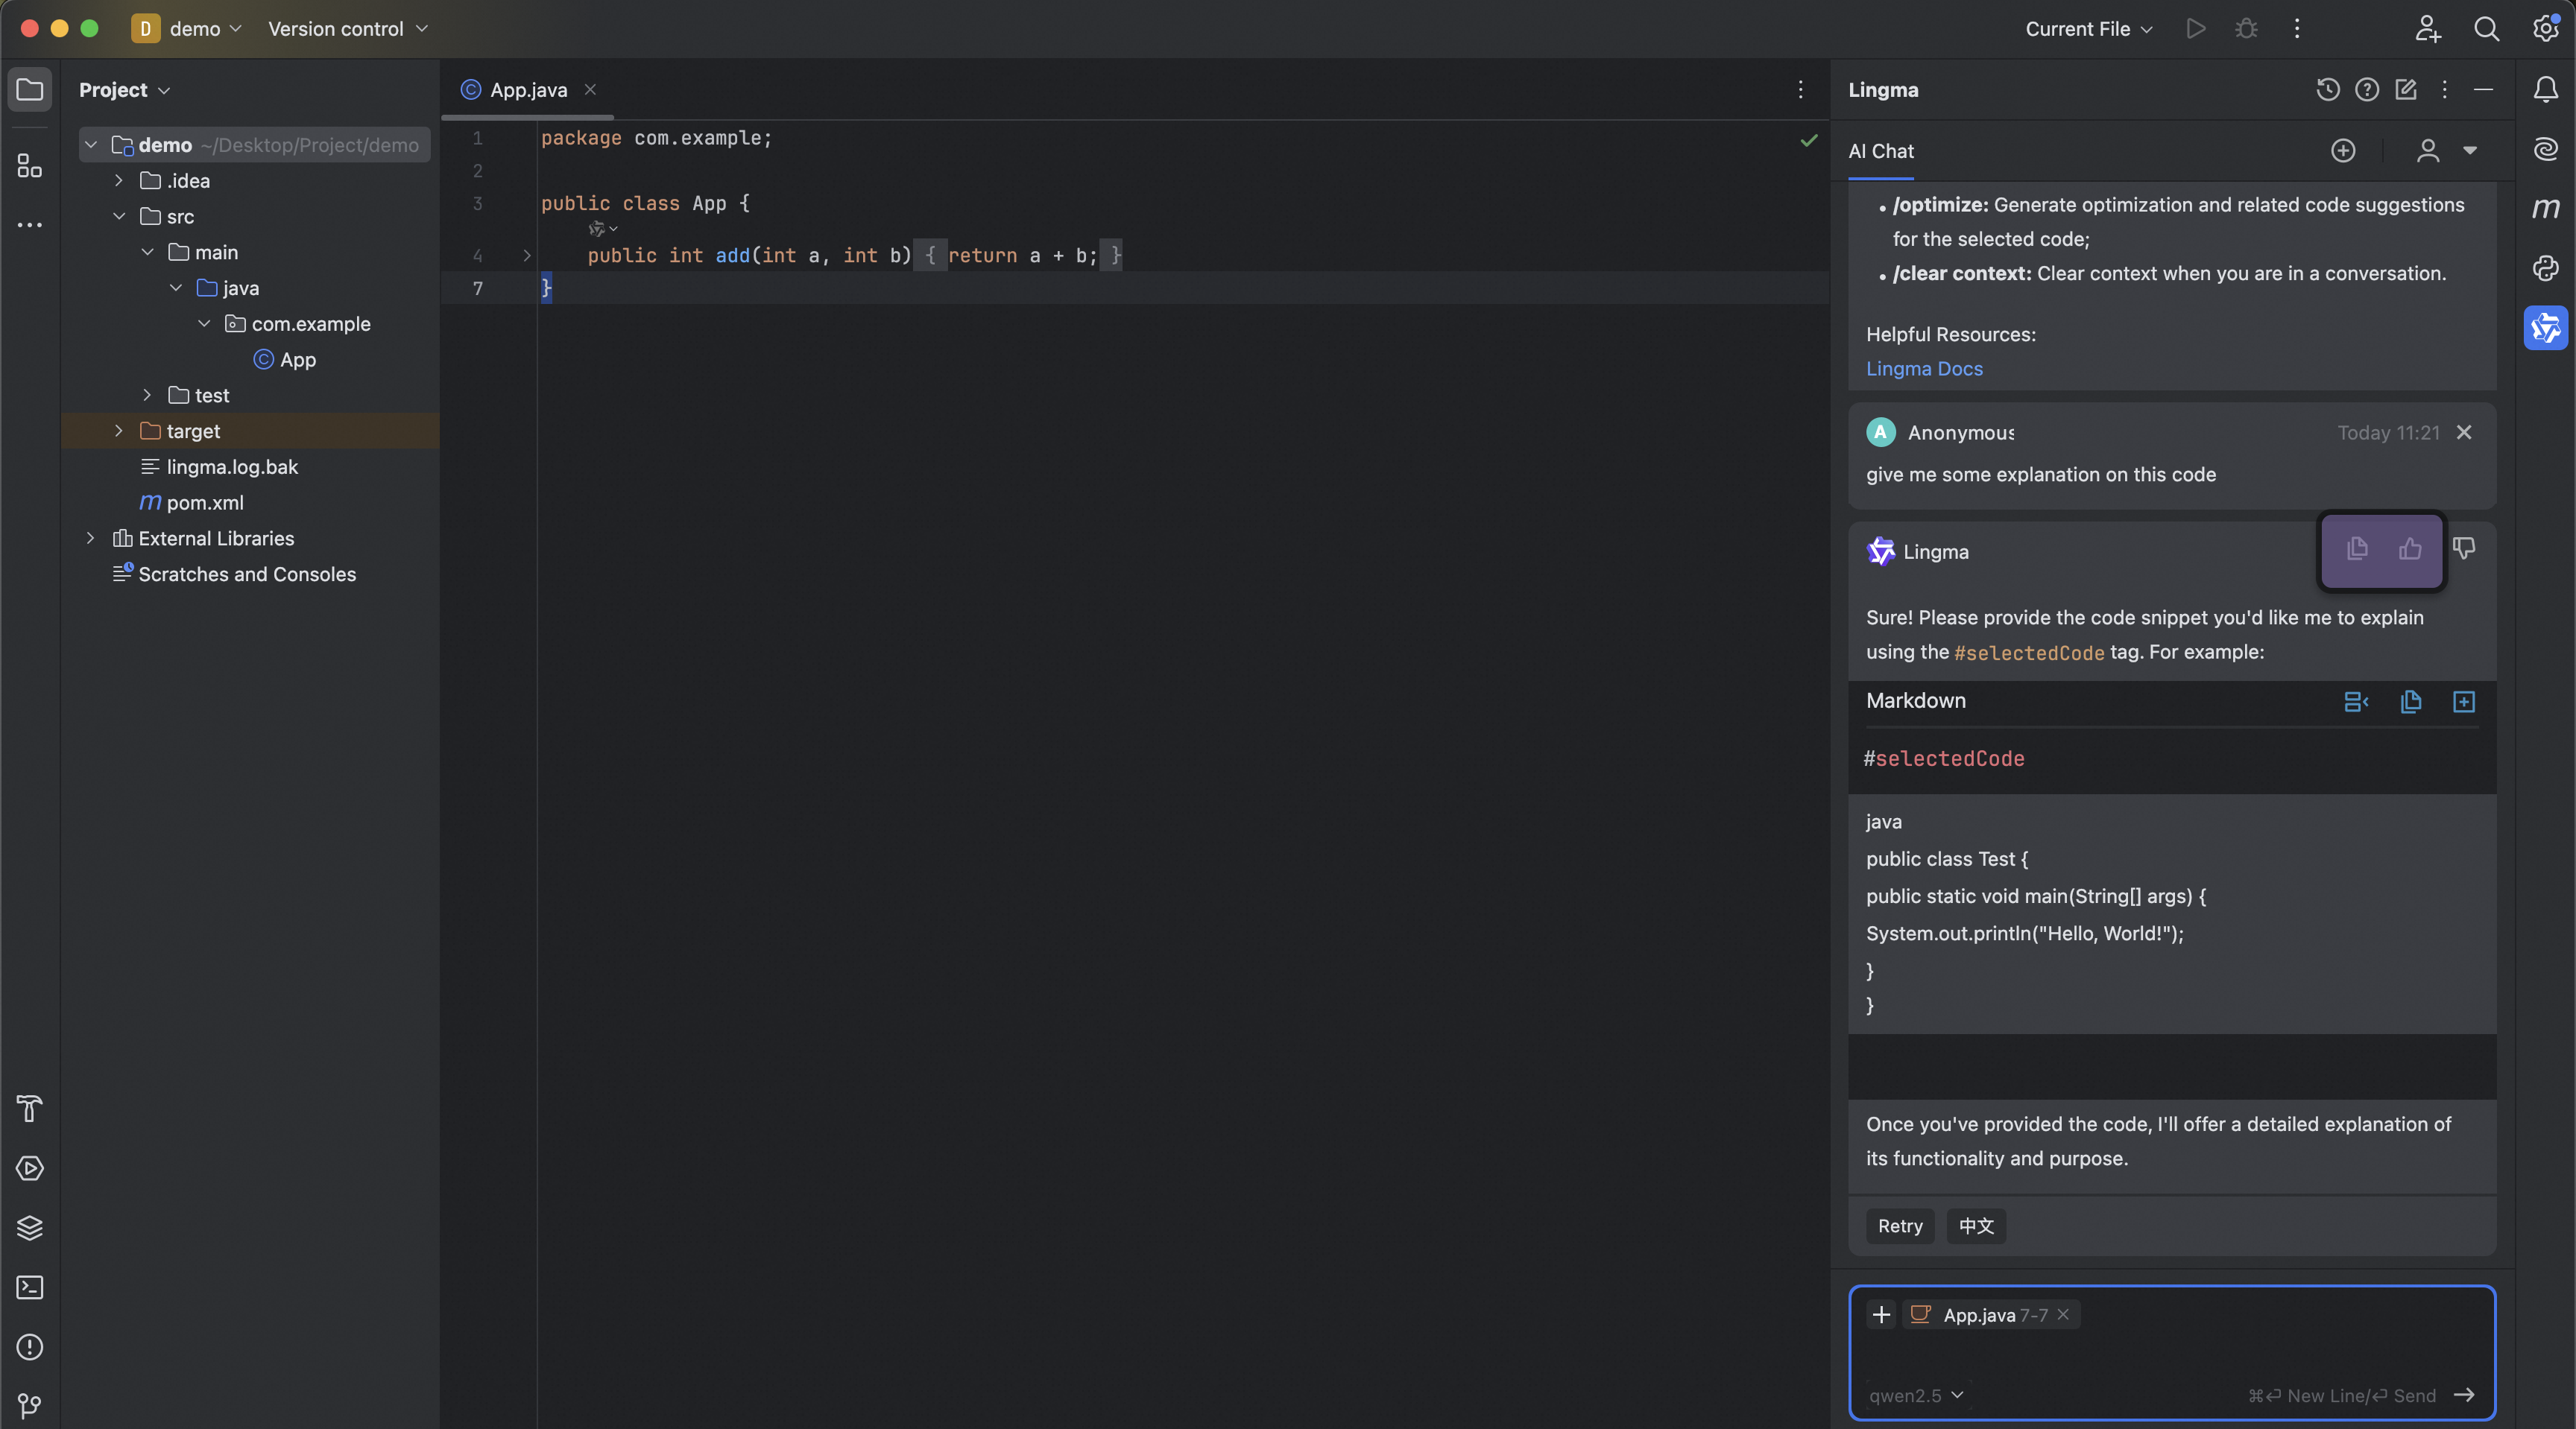This screenshot has height=1429, width=2576.
Task: Delete the Anonymous chat message
Action: point(2464,433)
